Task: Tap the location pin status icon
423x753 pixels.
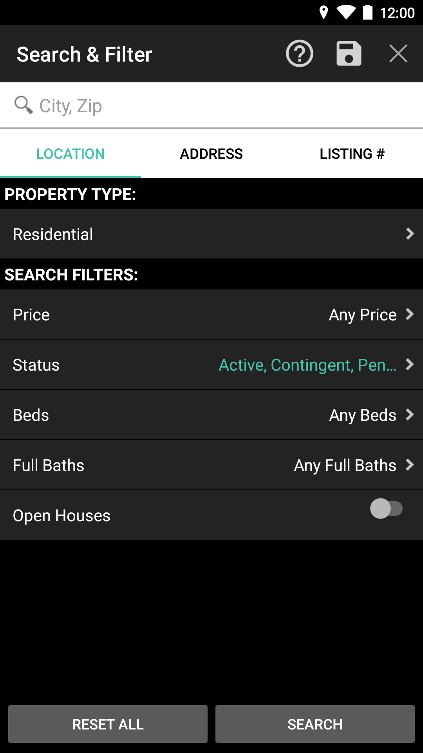Action: (324, 13)
